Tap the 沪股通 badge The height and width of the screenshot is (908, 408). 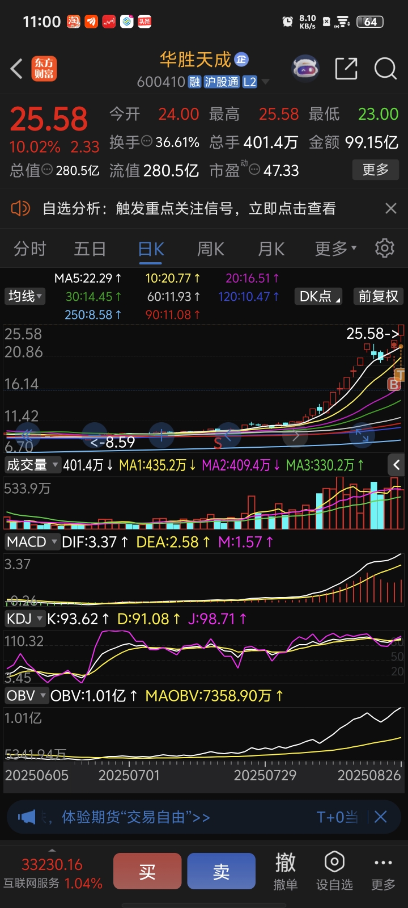pos(222,82)
